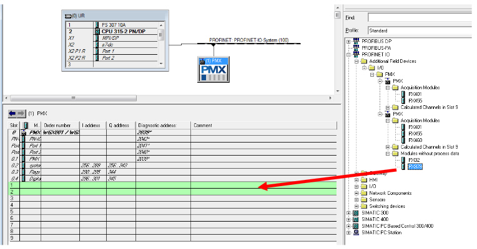
Task: Click the horizontal scrollbar thumb of station view
Action: 73,98
